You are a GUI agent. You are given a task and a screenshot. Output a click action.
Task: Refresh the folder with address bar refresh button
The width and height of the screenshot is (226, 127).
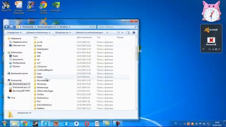[94, 27]
